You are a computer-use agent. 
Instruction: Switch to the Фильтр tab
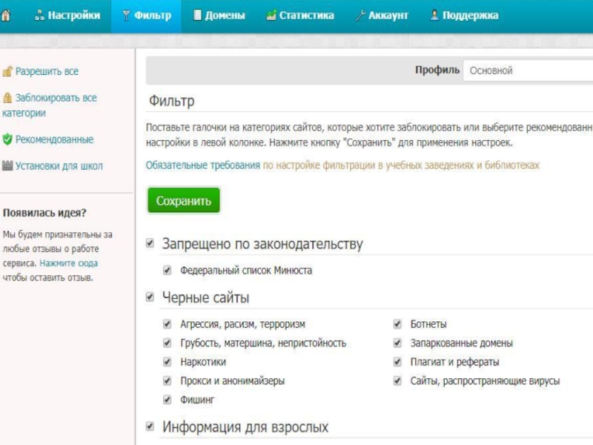click(x=146, y=15)
